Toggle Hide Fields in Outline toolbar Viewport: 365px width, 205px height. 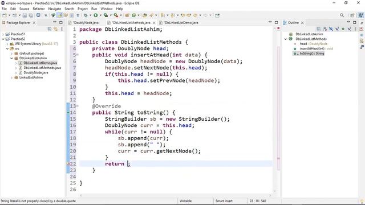(331, 29)
